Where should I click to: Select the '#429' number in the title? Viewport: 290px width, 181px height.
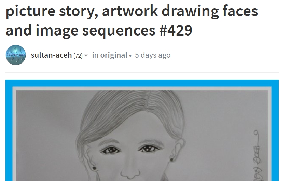(176, 30)
